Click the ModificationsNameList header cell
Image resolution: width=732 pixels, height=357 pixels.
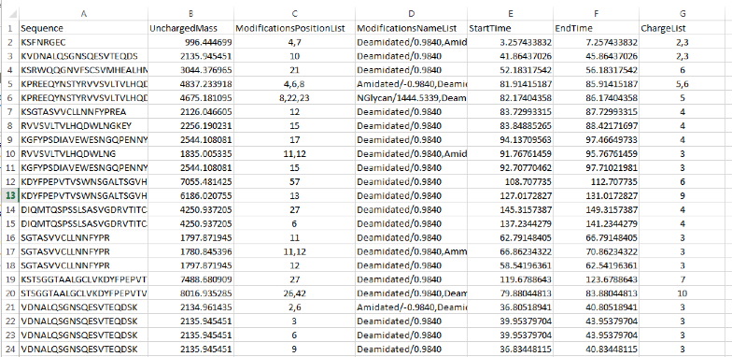pos(411,28)
